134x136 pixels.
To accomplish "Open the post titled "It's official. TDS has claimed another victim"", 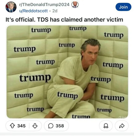I will coord(64,20).
